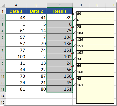Image resolution: width=117 pixels, height=106 pixels.
Task: Select result cell showing 45
Action: coord(60,82)
